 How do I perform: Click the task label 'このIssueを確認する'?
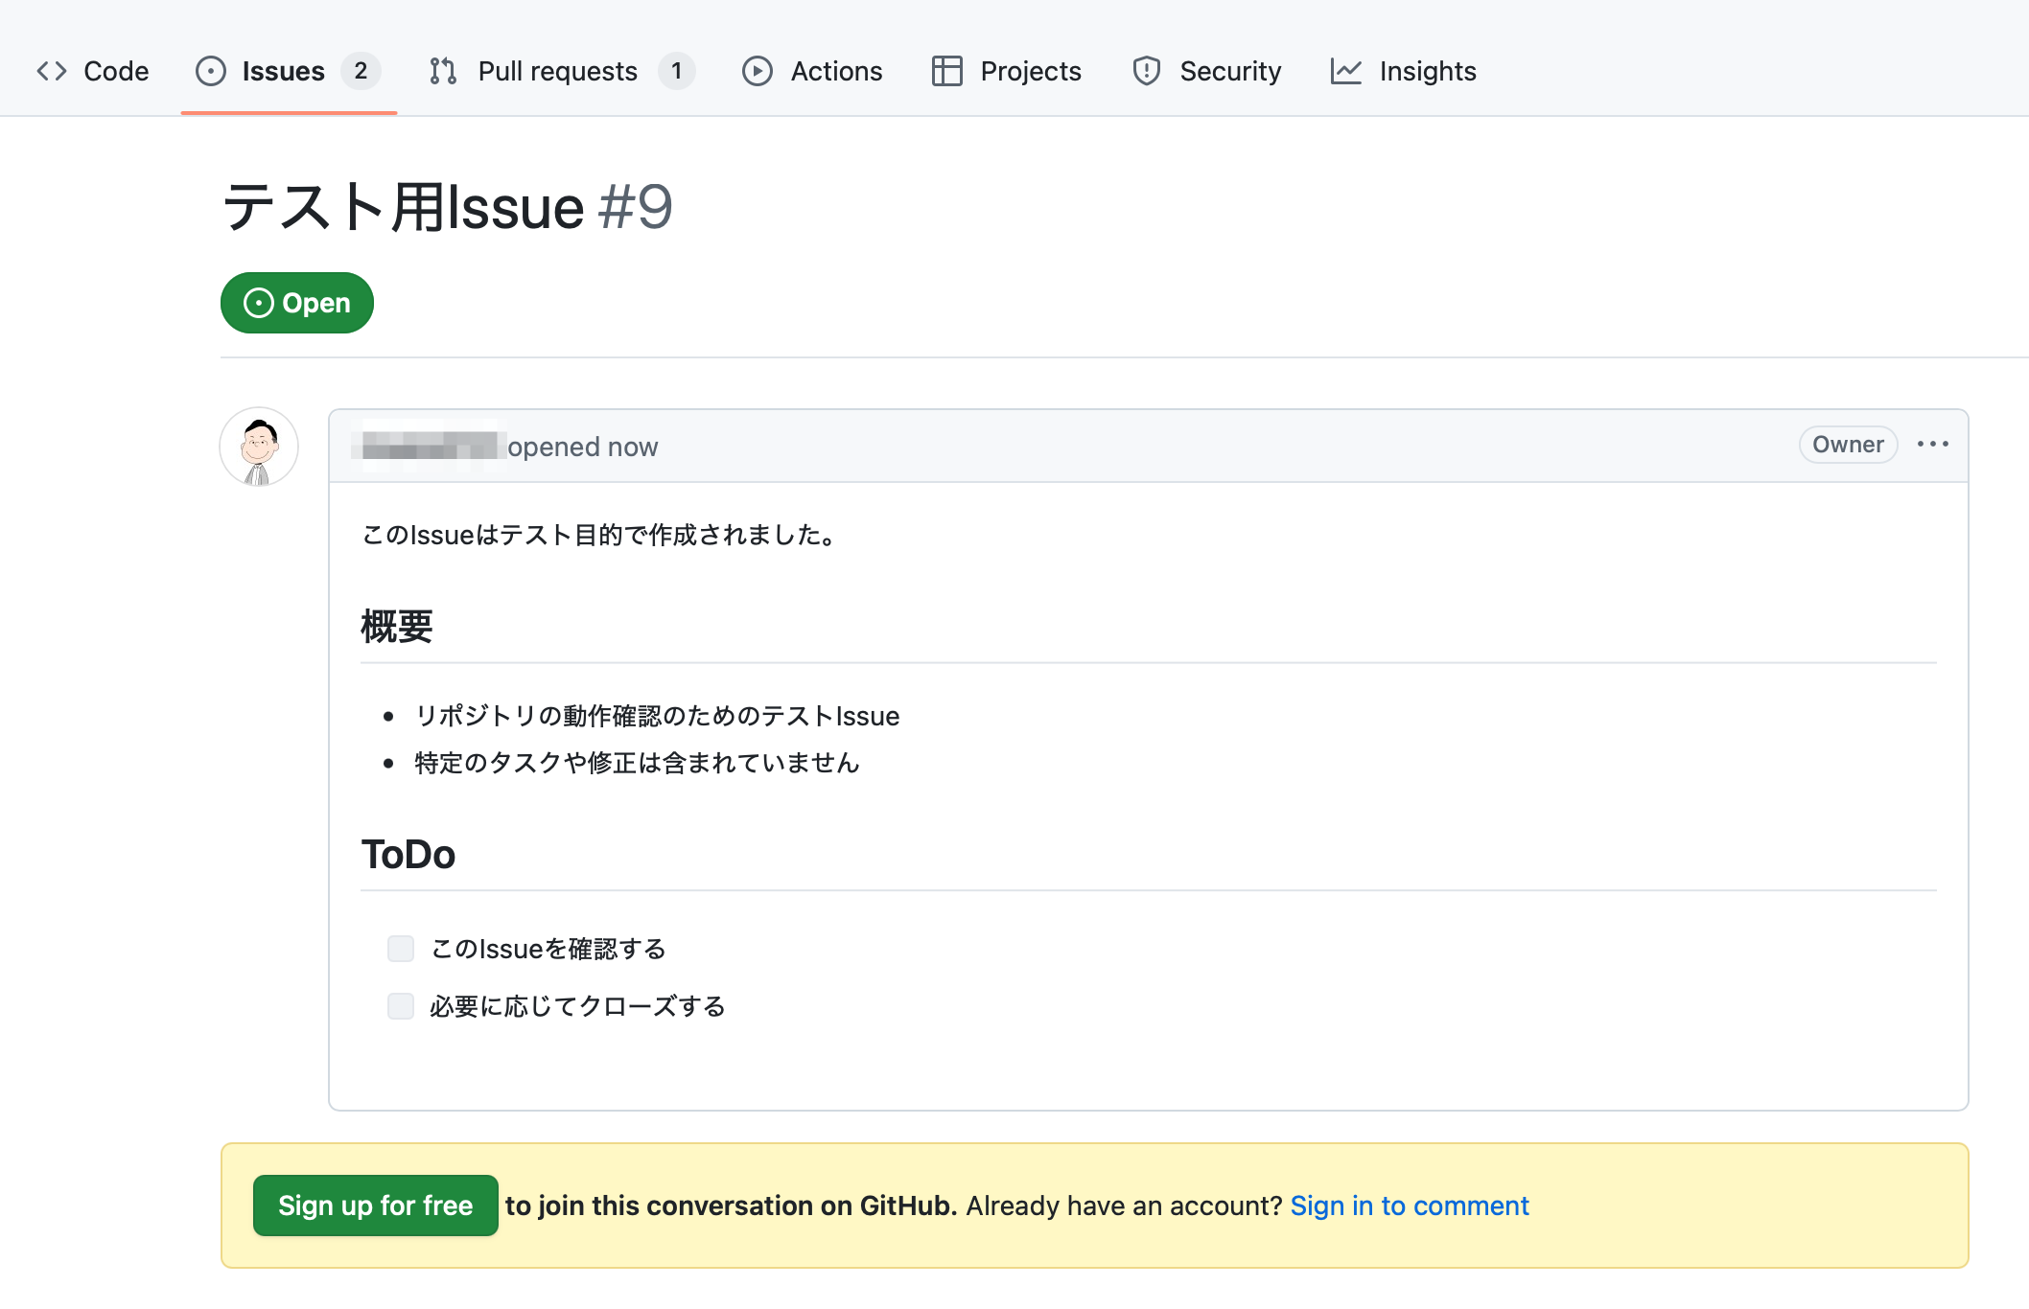pos(548,949)
